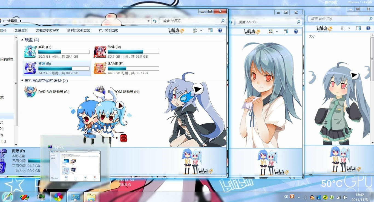374x202 pixels.
Task: Click 本地磁盘 label in details pane
Action: point(18,156)
